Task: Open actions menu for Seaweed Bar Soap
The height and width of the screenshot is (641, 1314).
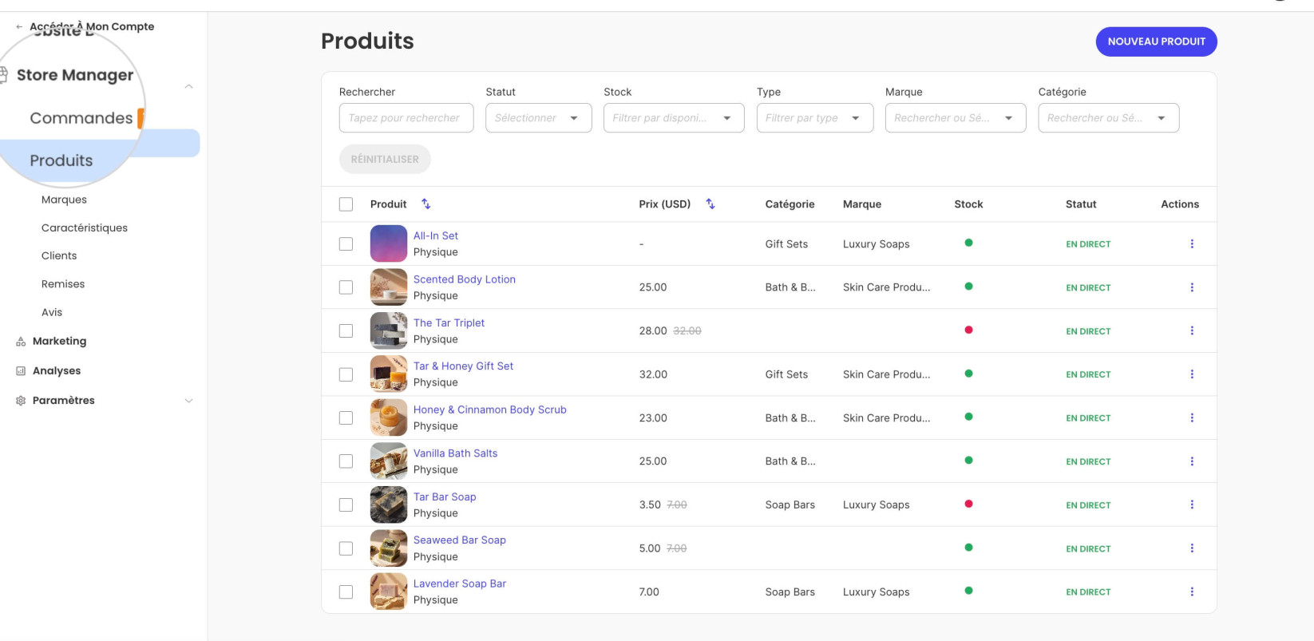Action: coord(1192,548)
